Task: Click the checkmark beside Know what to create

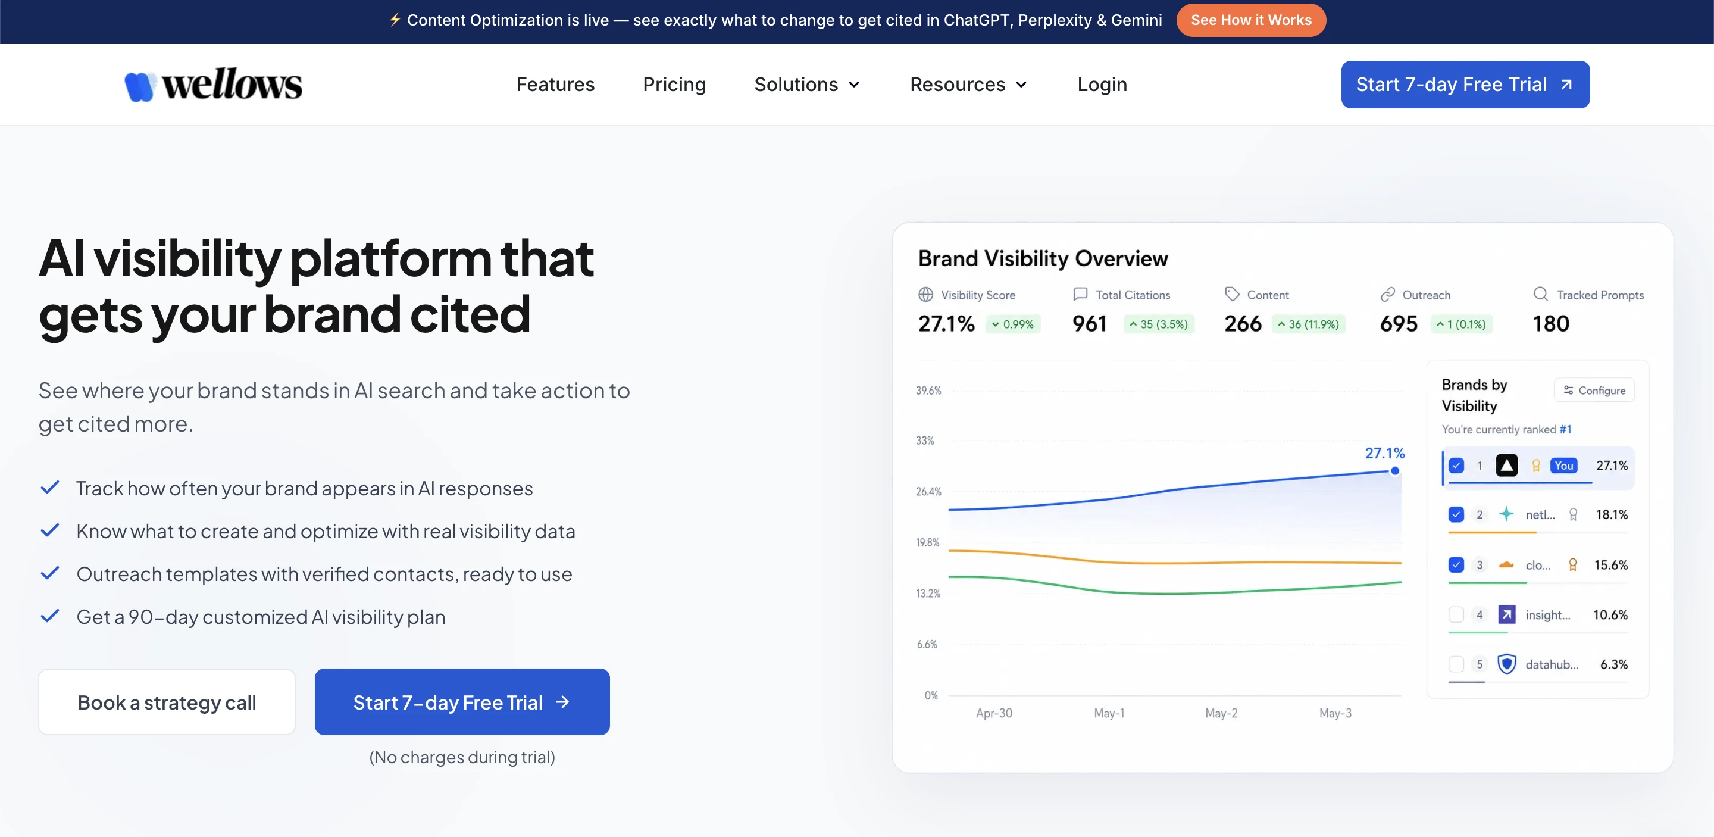Action: [x=50, y=530]
